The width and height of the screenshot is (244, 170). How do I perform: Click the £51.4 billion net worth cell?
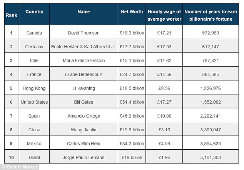[x=132, y=102]
